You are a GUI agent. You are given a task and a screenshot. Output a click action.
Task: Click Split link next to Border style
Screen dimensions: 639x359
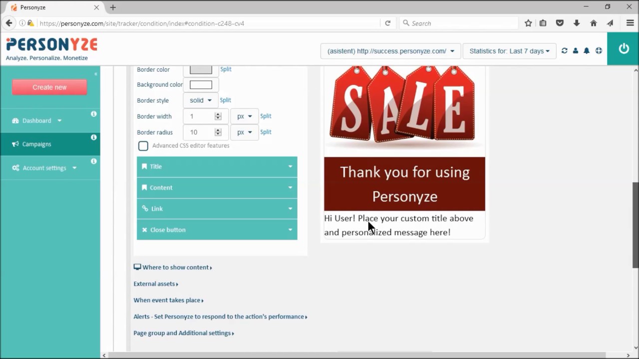tap(225, 100)
